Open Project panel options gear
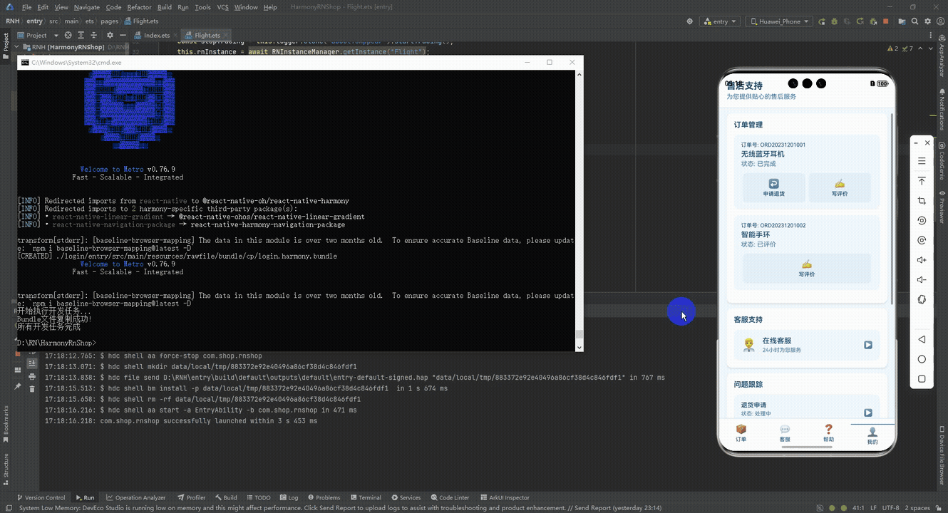948x513 pixels. (x=110, y=35)
